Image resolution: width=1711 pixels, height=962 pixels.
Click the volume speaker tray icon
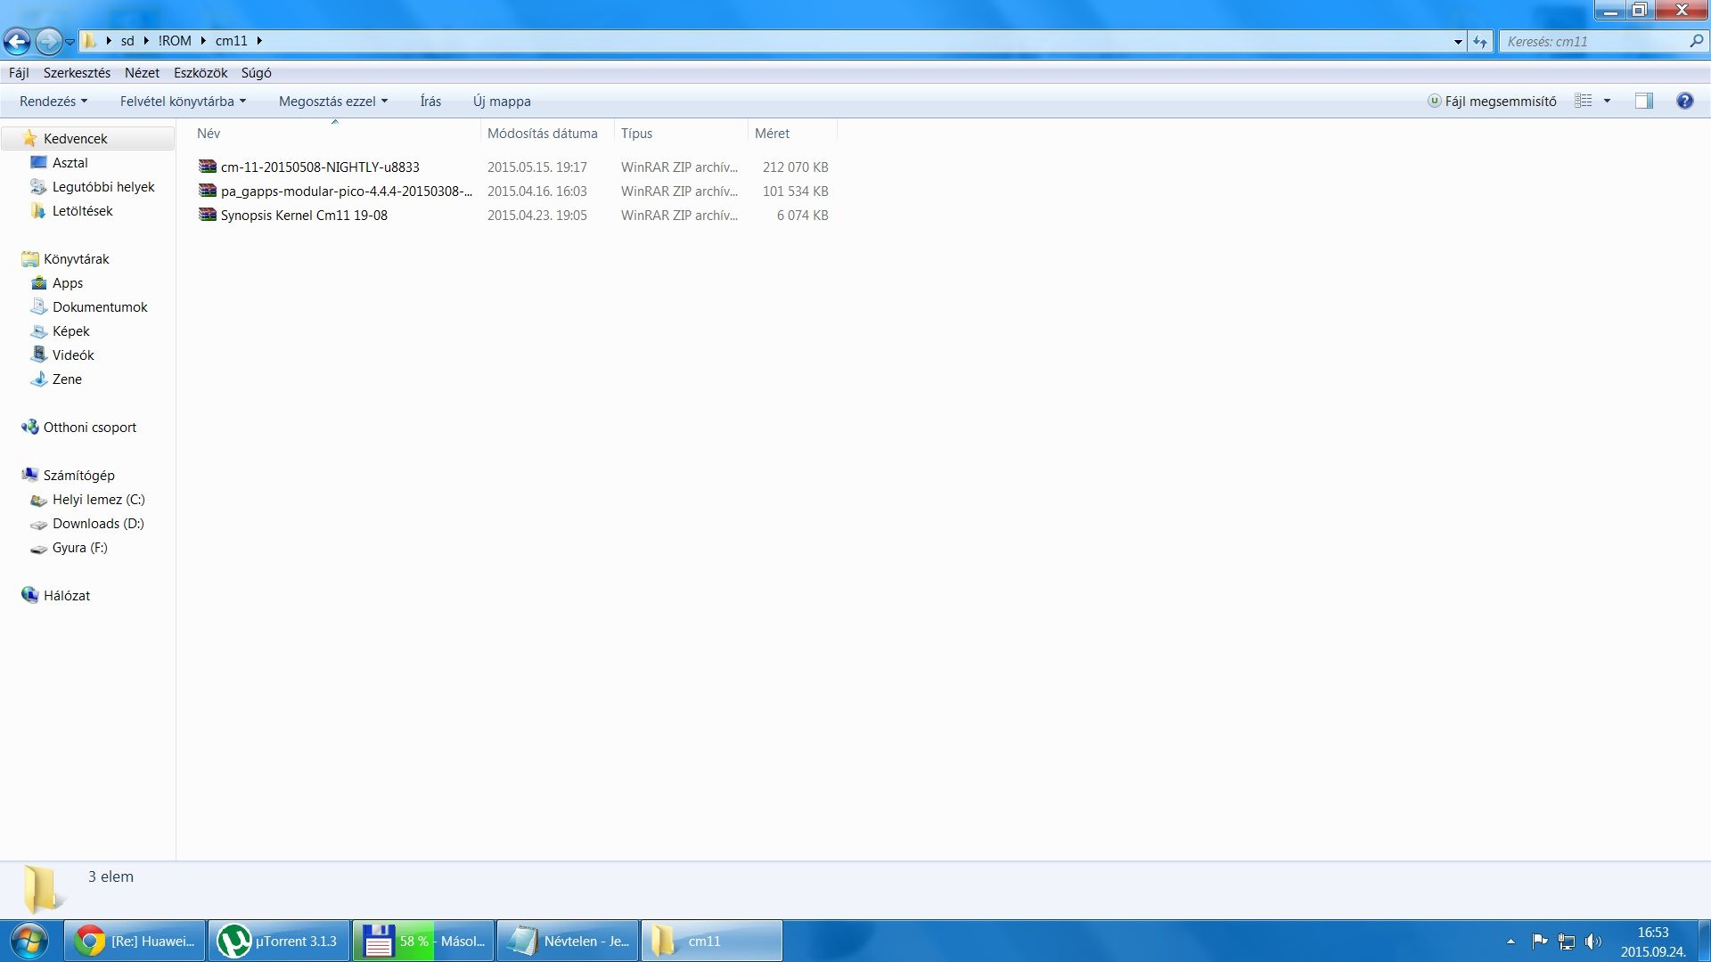pyautogui.click(x=1592, y=942)
